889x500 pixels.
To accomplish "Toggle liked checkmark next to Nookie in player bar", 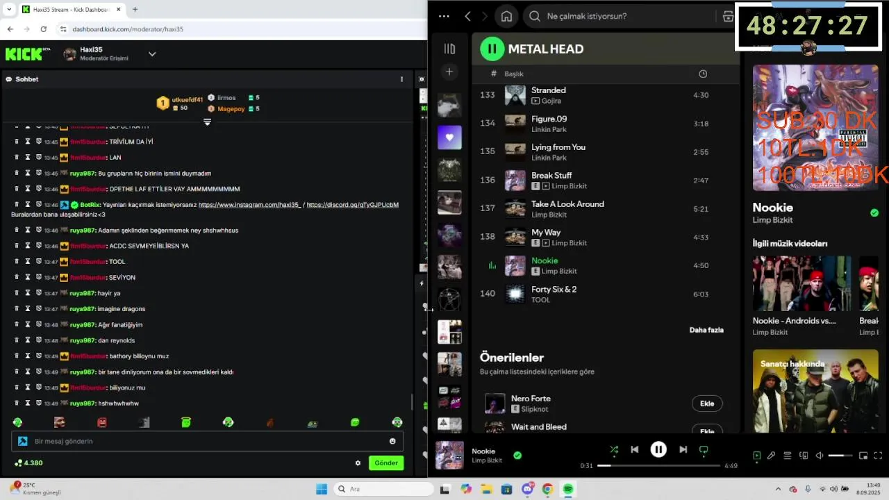I will tap(517, 456).
